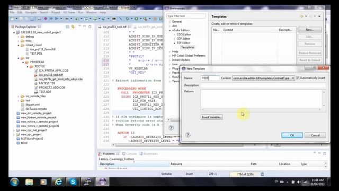Open the Templates page menu arrow
The image size is (339, 191).
click(x=319, y=16)
